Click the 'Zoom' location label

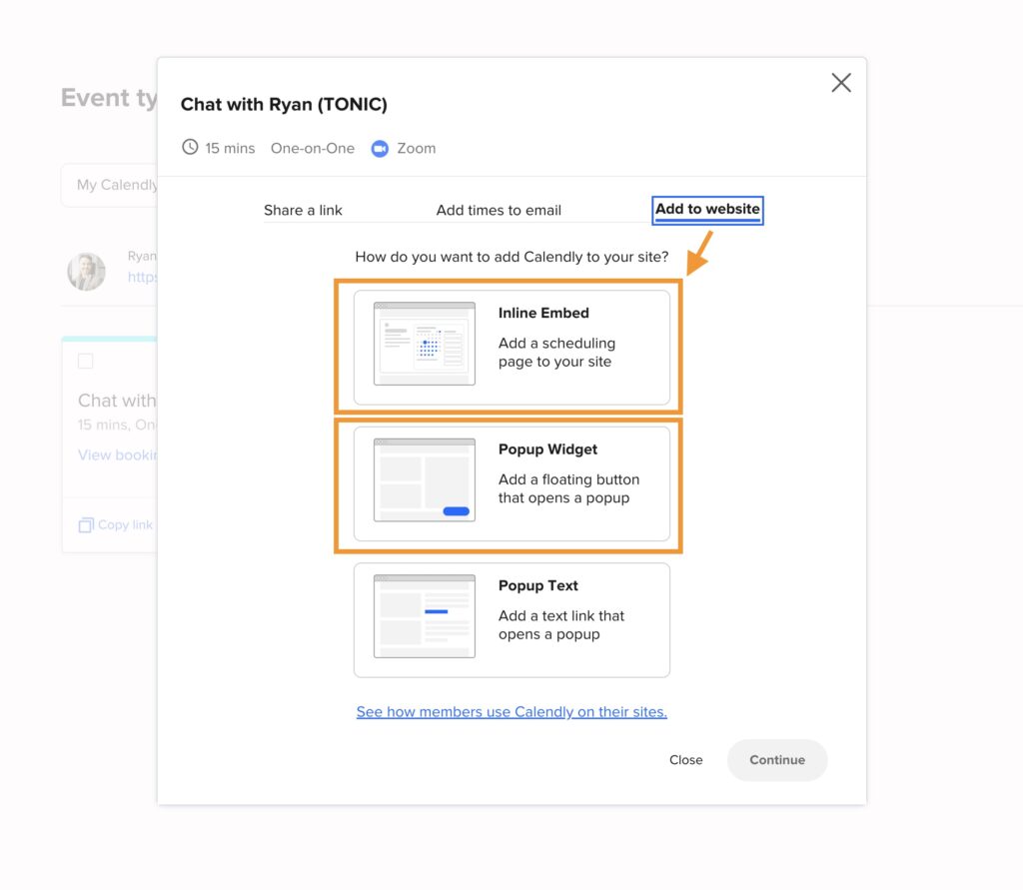417,149
